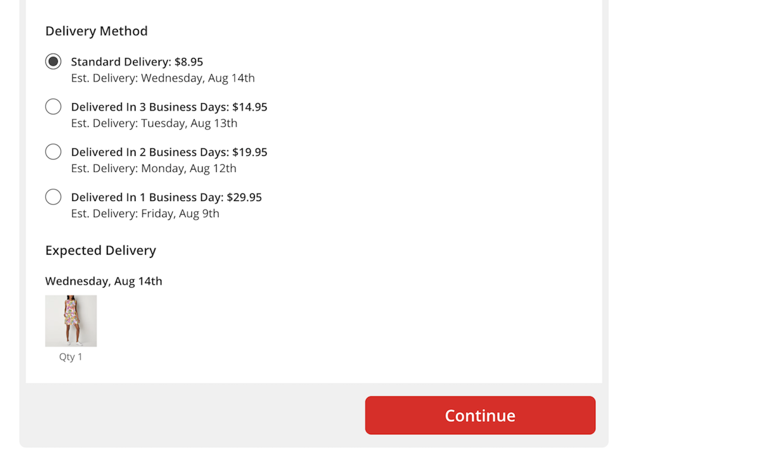Click "Est. Delivery: Tuesday, Aug 13th" text
The height and width of the screenshot is (458, 780).
click(x=154, y=124)
